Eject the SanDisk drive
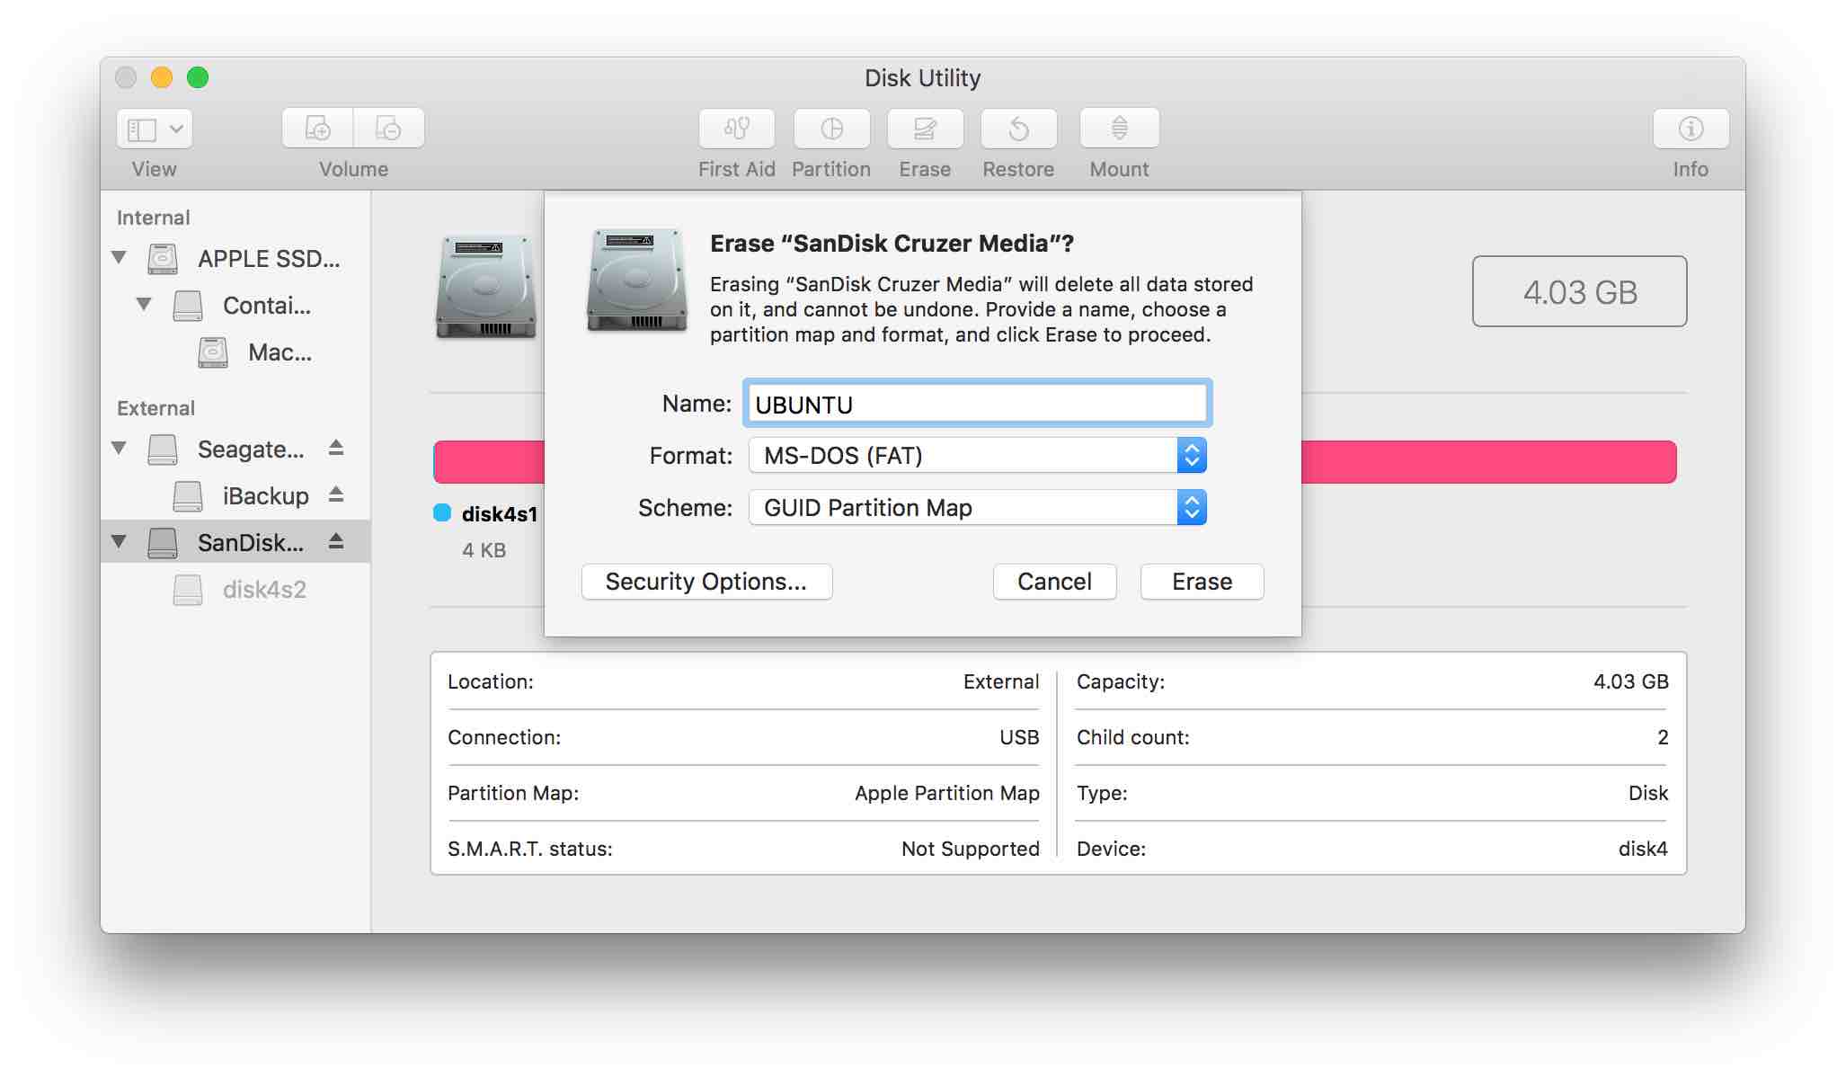Viewport: 1846px width, 1077px height. [336, 541]
